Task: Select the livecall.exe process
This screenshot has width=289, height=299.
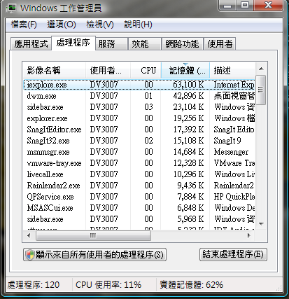Action: (139, 174)
